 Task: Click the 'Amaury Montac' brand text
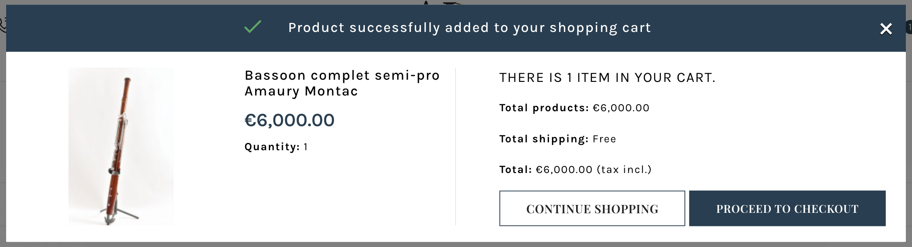pyautogui.click(x=301, y=92)
